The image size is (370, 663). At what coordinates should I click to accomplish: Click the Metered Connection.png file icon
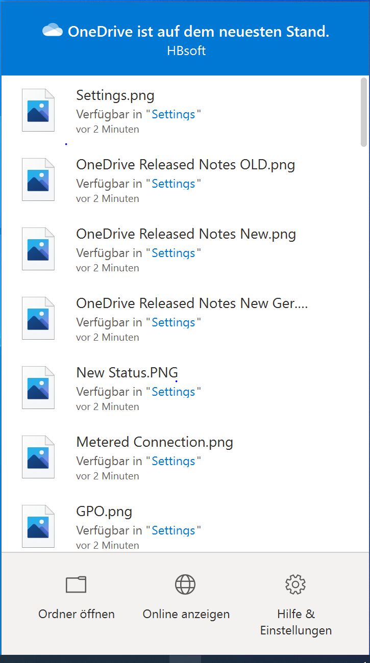point(38,457)
